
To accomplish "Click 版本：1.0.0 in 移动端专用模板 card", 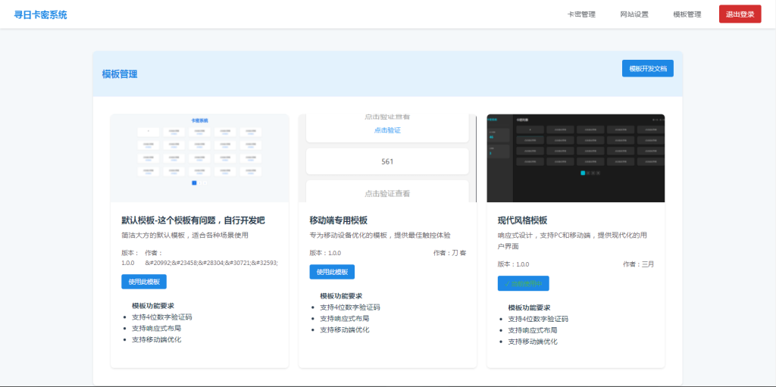I will pos(325,253).
